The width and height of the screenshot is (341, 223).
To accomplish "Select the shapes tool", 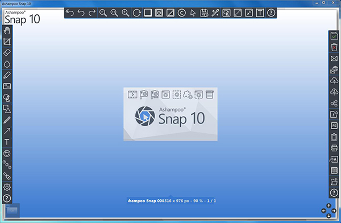I will 7,109.
